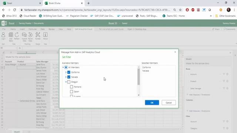Click Add Measures / Dimensions under Rows
237x133 pixels.
(x=198, y=95)
